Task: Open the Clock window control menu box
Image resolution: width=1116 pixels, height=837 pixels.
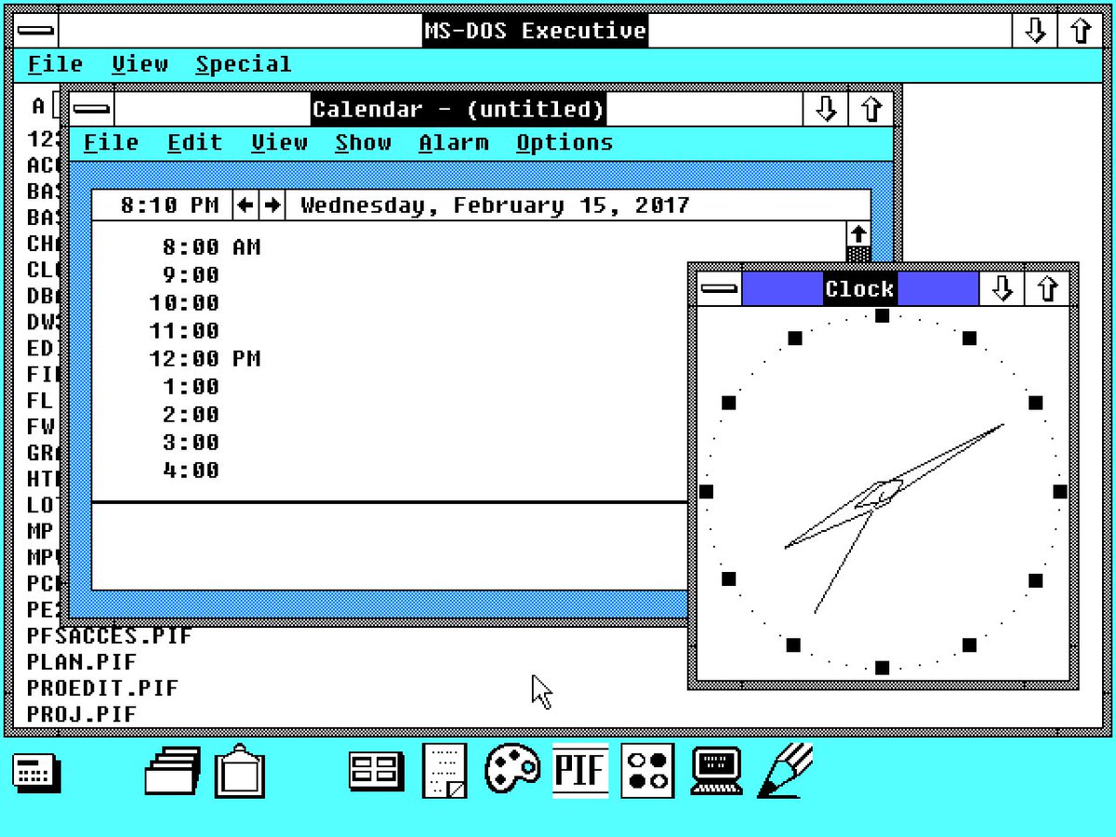Action: (x=720, y=289)
